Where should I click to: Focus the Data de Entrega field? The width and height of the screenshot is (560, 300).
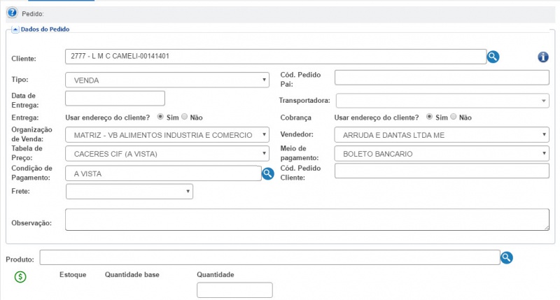coord(115,98)
